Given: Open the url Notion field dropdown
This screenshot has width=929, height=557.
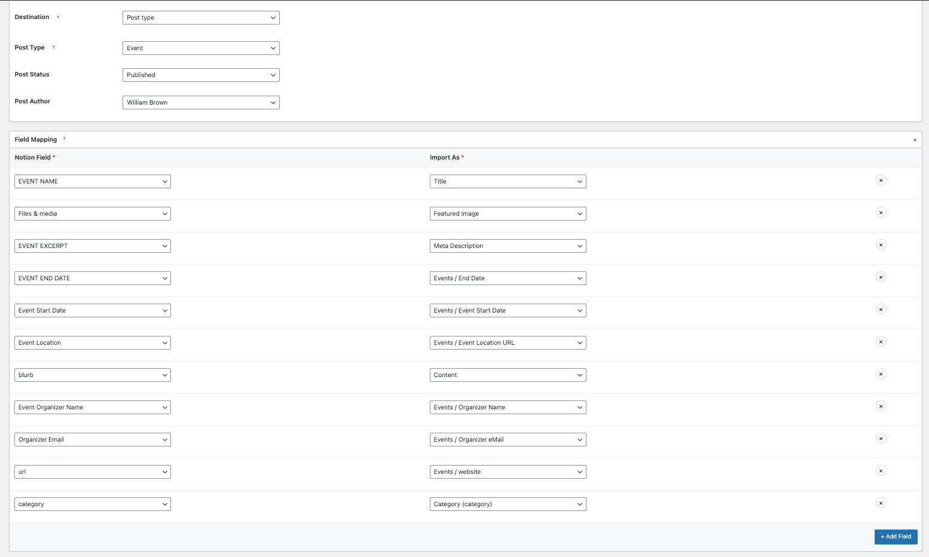Looking at the screenshot, I should [93, 472].
